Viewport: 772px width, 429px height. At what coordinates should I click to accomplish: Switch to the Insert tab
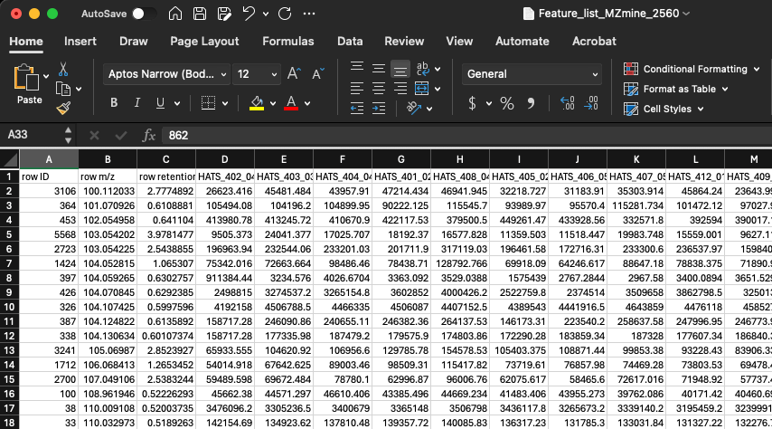(80, 42)
